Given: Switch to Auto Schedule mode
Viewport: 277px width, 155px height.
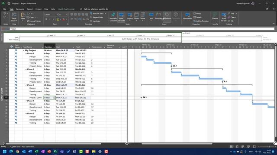Looking at the screenshot, I should (121, 17).
